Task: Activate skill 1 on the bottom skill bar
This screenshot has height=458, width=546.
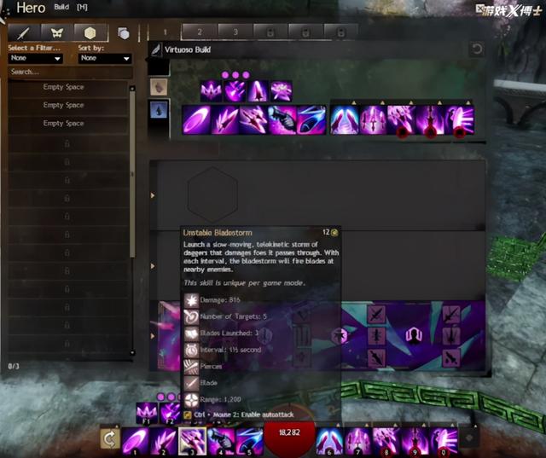Action: 135,441
